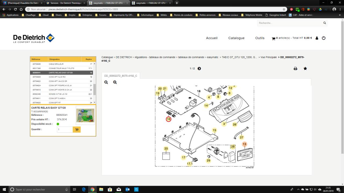344x193 pixels.
Task: Open the Chrome profile avatar
Action: 334,9
